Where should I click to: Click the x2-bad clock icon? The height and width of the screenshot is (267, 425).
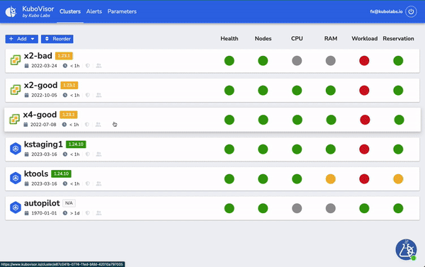pos(65,66)
